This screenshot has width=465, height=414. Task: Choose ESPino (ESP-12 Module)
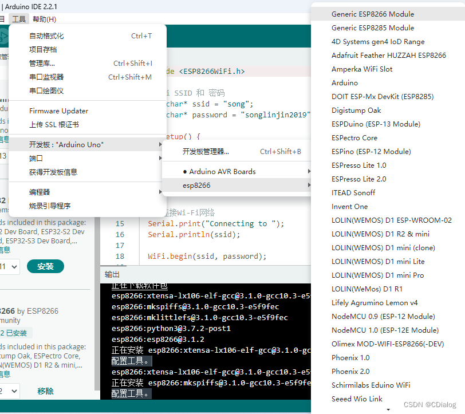point(388,152)
